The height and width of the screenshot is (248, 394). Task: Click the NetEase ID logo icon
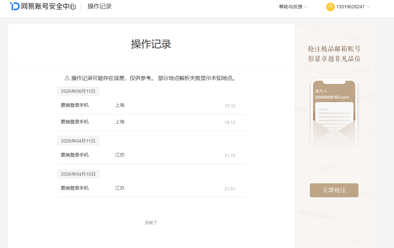pyautogui.click(x=15, y=6)
